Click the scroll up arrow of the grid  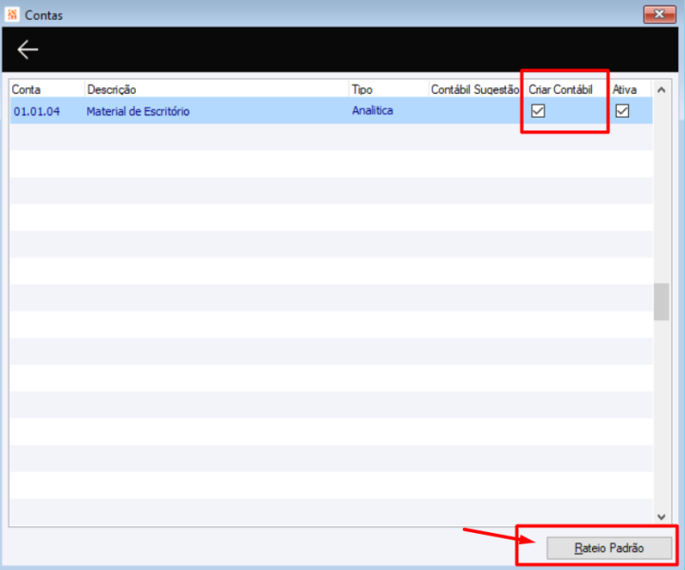click(x=661, y=90)
